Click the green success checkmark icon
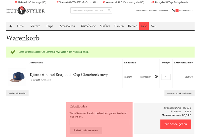 pos(13,52)
